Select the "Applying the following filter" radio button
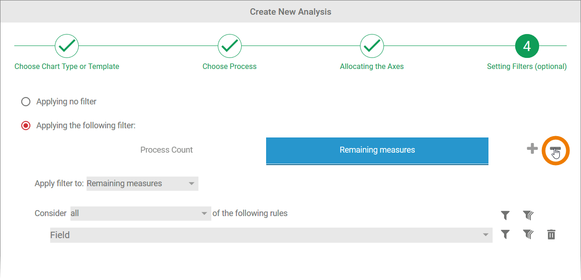Image resolution: width=581 pixels, height=280 pixels. 26,126
